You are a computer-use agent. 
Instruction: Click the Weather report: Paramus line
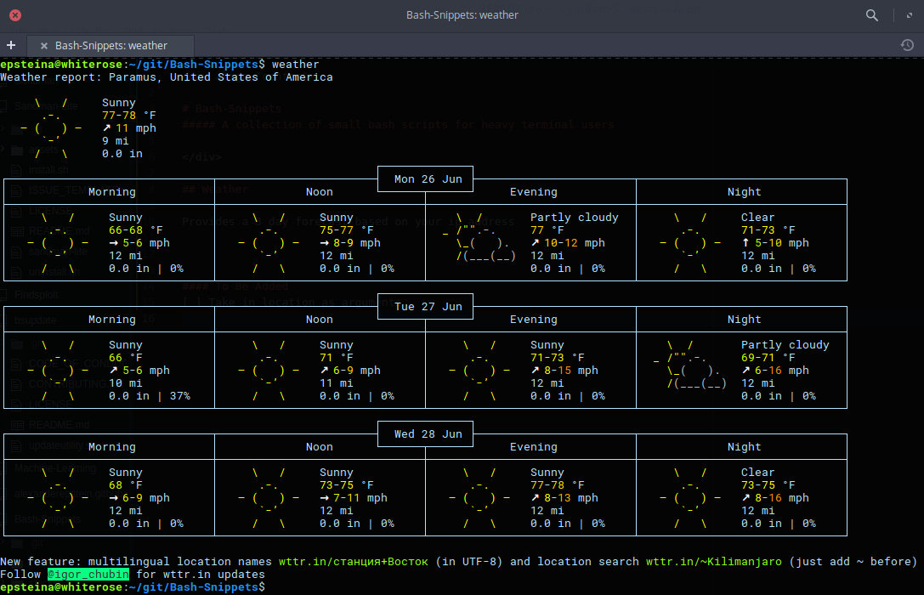[166, 77]
